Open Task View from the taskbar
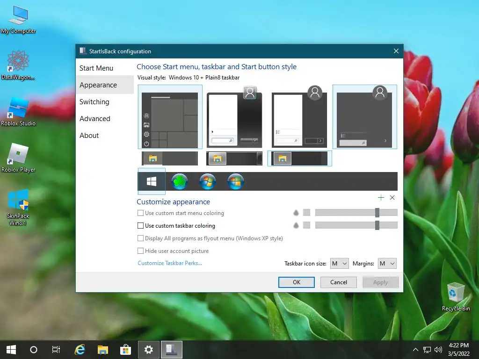This screenshot has width=479, height=359. tap(56, 350)
